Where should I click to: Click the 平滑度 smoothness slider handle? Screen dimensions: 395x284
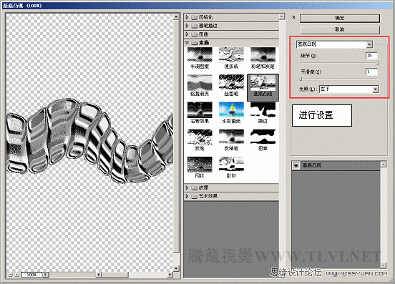[301, 79]
